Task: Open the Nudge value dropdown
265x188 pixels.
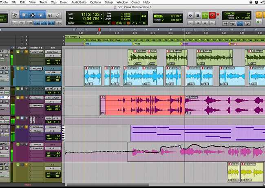Action: pos(181,20)
